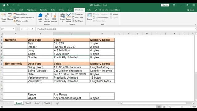
Task: Expand the formula bar
Action: [195, 29]
